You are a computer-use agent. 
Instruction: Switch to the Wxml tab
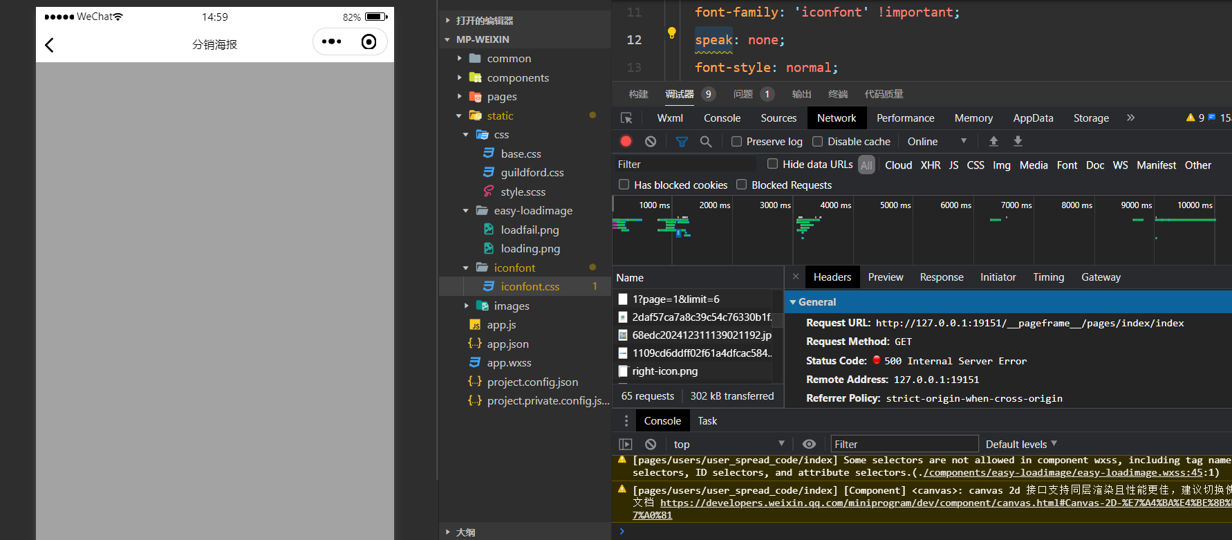tap(670, 118)
